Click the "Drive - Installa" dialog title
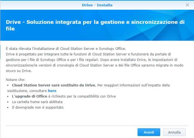Image resolution: width=194 pixels, height=138 pixels. coord(97,5)
